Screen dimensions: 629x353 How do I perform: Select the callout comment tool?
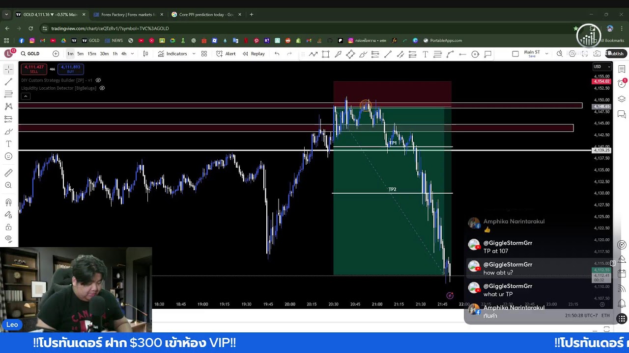(x=487, y=54)
